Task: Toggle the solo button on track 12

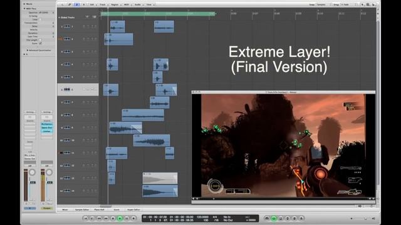Action: 92,165
